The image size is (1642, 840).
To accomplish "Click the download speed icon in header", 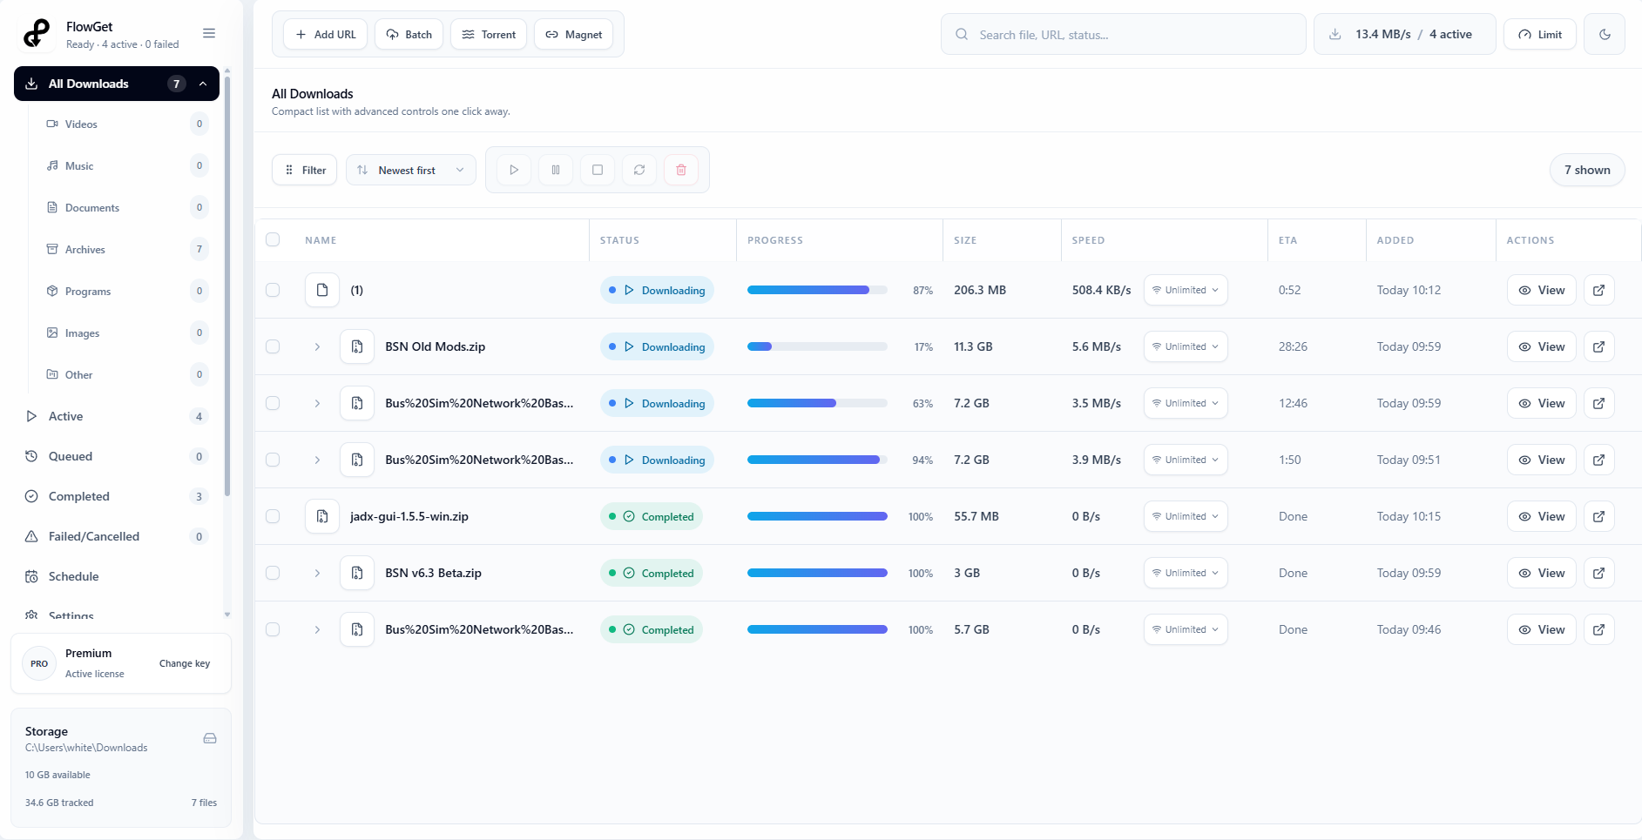I will [x=1335, y=35].
